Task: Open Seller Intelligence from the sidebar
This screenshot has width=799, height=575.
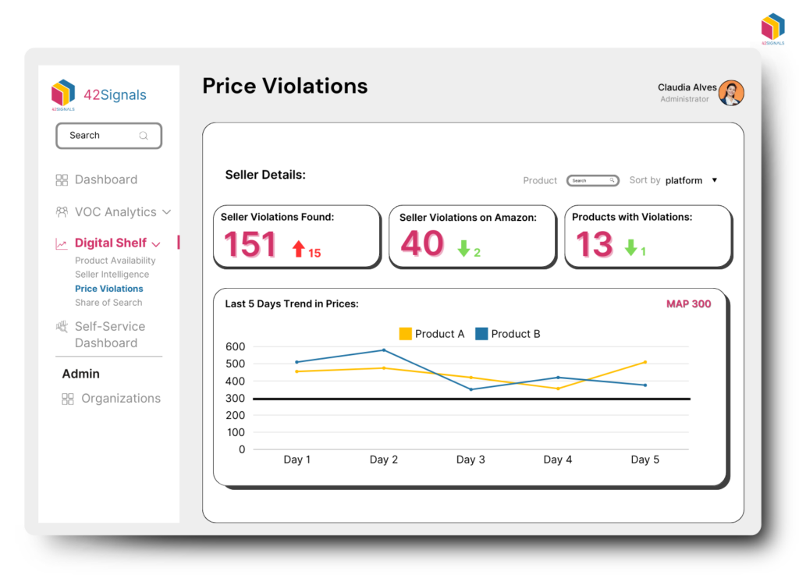Action: pos(111,274)
